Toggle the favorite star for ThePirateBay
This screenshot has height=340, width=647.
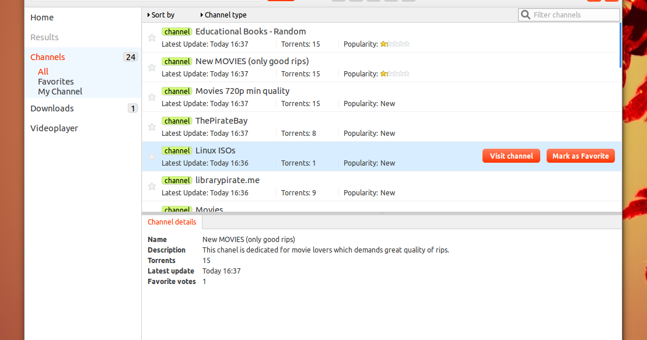[x=152, y=127]
